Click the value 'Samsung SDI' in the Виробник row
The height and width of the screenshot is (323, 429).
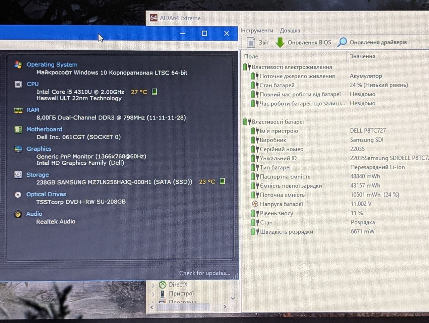(x=367, y=140)
